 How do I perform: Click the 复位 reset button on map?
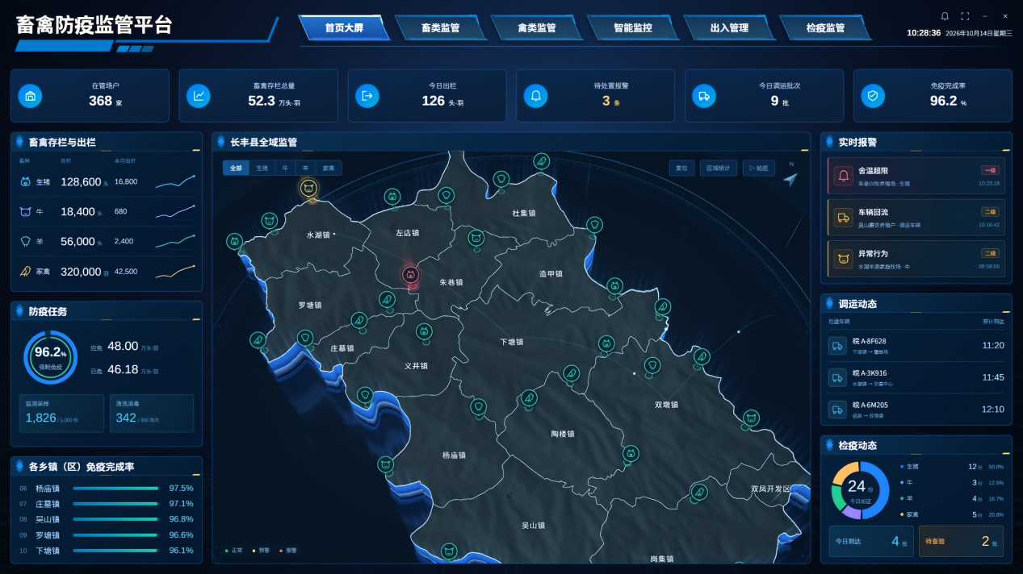point(681,168)
